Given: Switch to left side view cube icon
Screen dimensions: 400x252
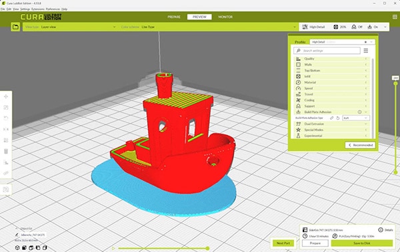Looking at the screenshot, I should [x=38, y=247].
